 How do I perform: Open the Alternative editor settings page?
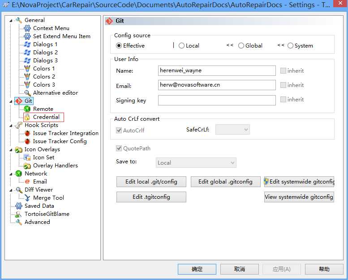[x=56, y=93]
